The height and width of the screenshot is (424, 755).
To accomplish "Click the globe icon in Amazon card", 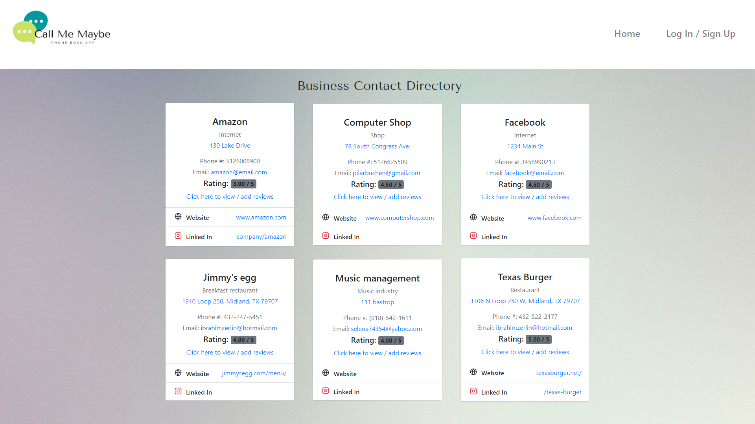I will pyautogui.click(x=178, y=217).
